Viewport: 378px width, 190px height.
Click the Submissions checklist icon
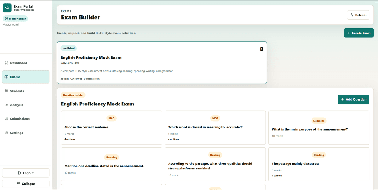[6, 119]
